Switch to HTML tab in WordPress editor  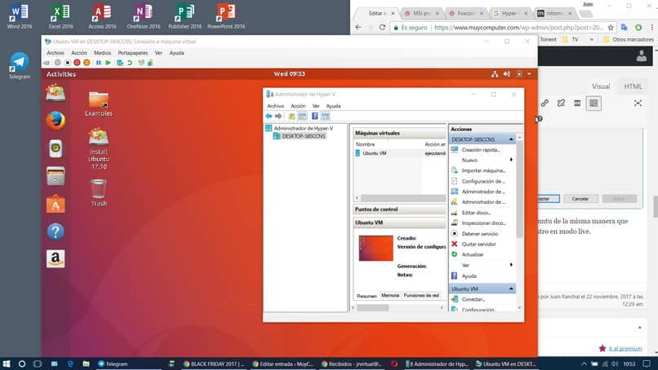[633, 86]
